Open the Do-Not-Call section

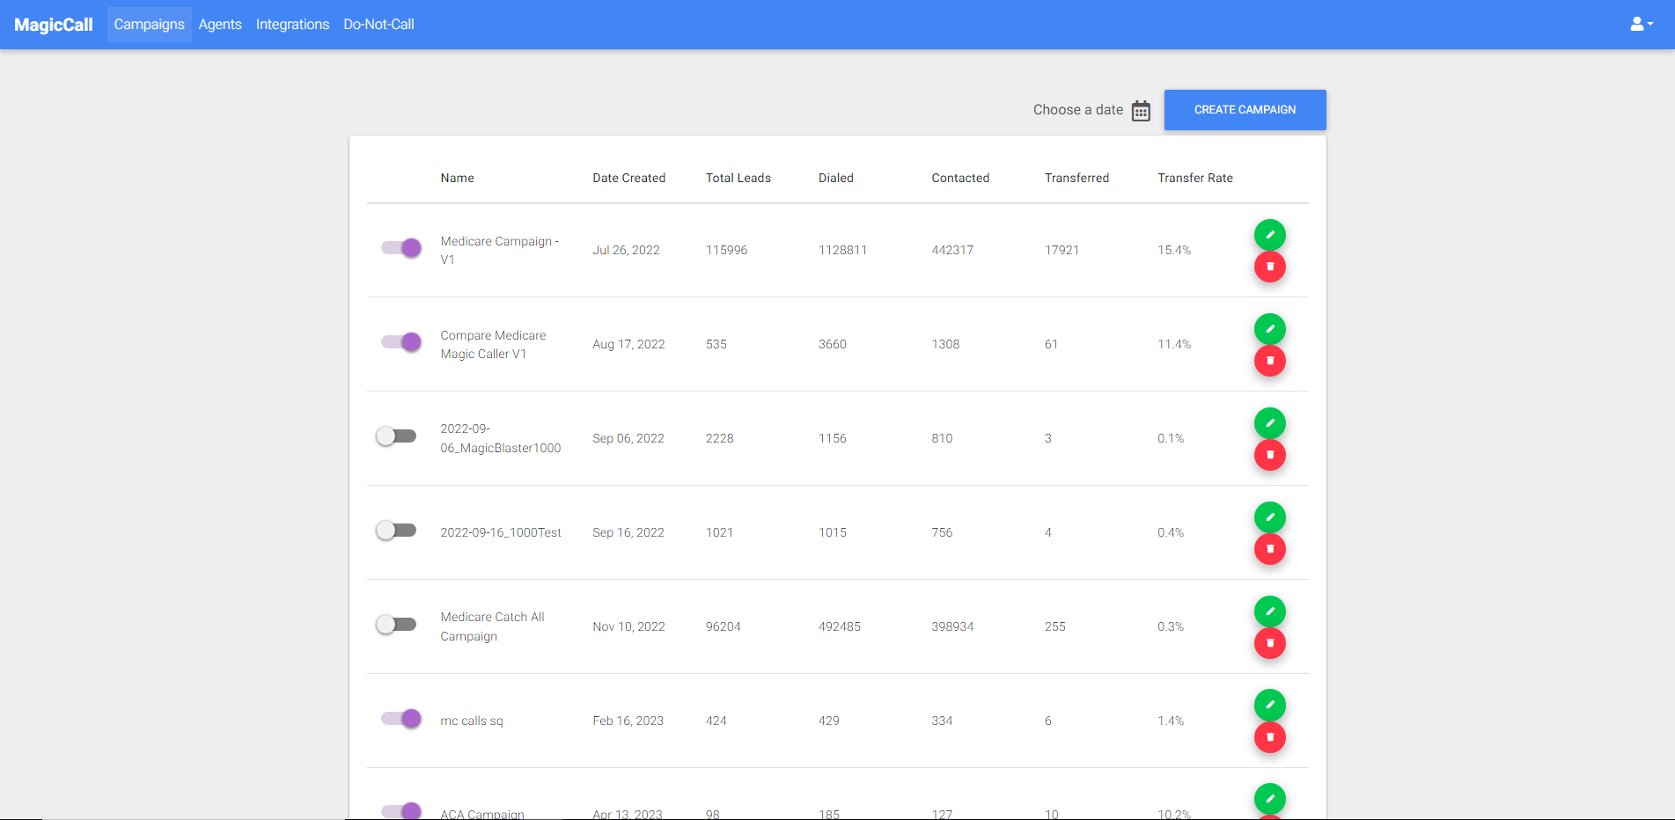pos(378,25)
